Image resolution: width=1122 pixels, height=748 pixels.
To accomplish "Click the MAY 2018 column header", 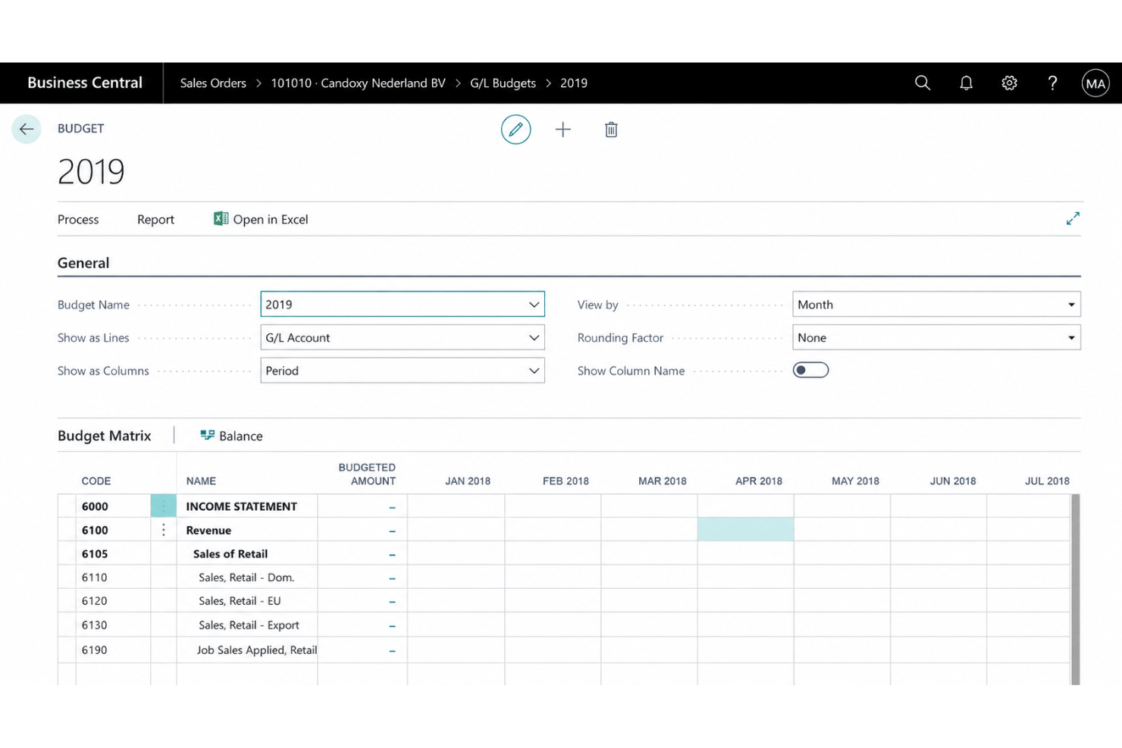I will [x=855, y=480].
